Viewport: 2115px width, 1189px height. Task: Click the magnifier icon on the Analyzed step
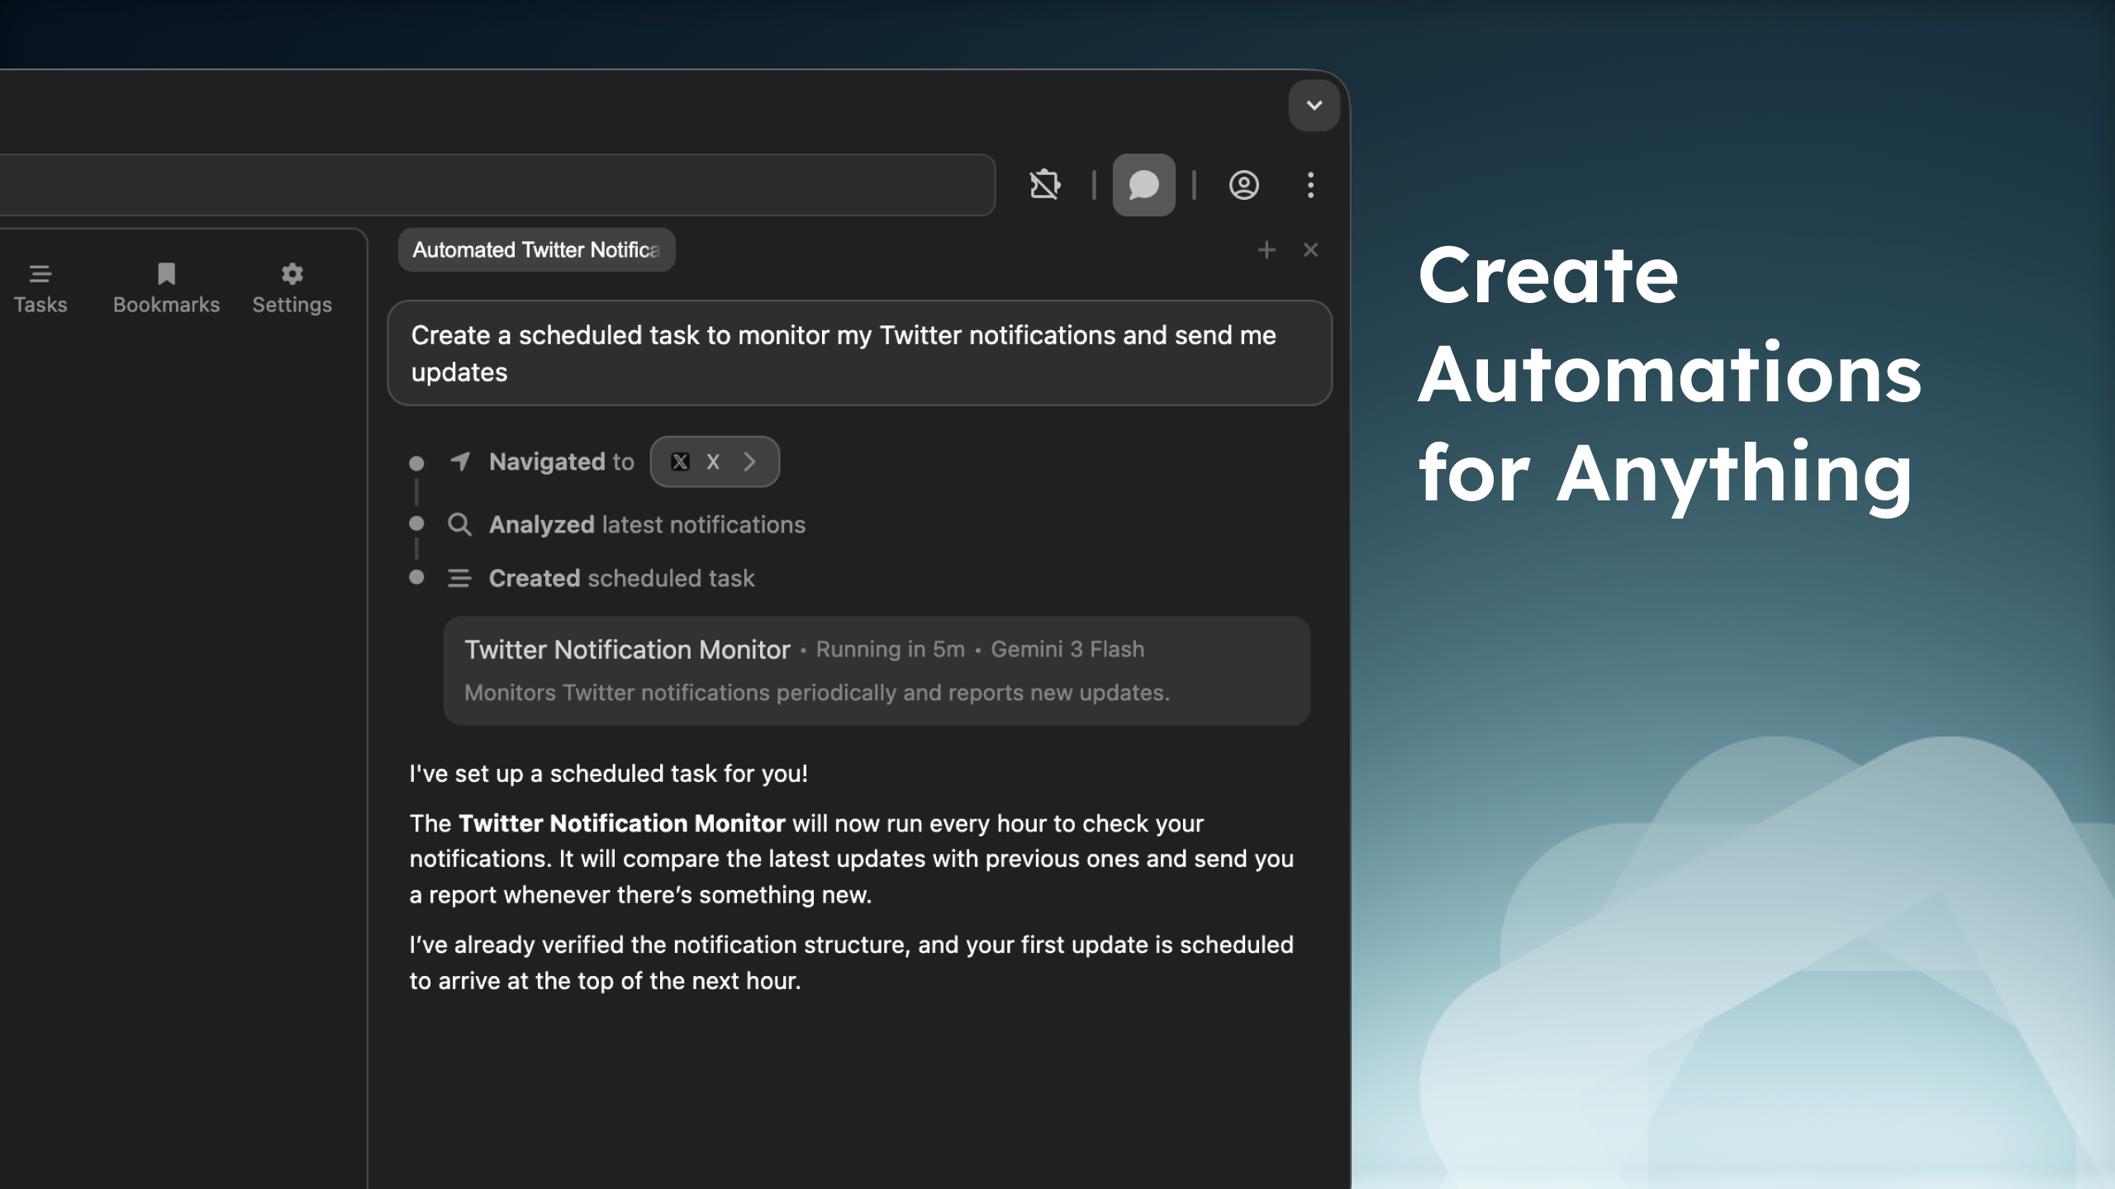pyautogui.click(x=460, y=524)
